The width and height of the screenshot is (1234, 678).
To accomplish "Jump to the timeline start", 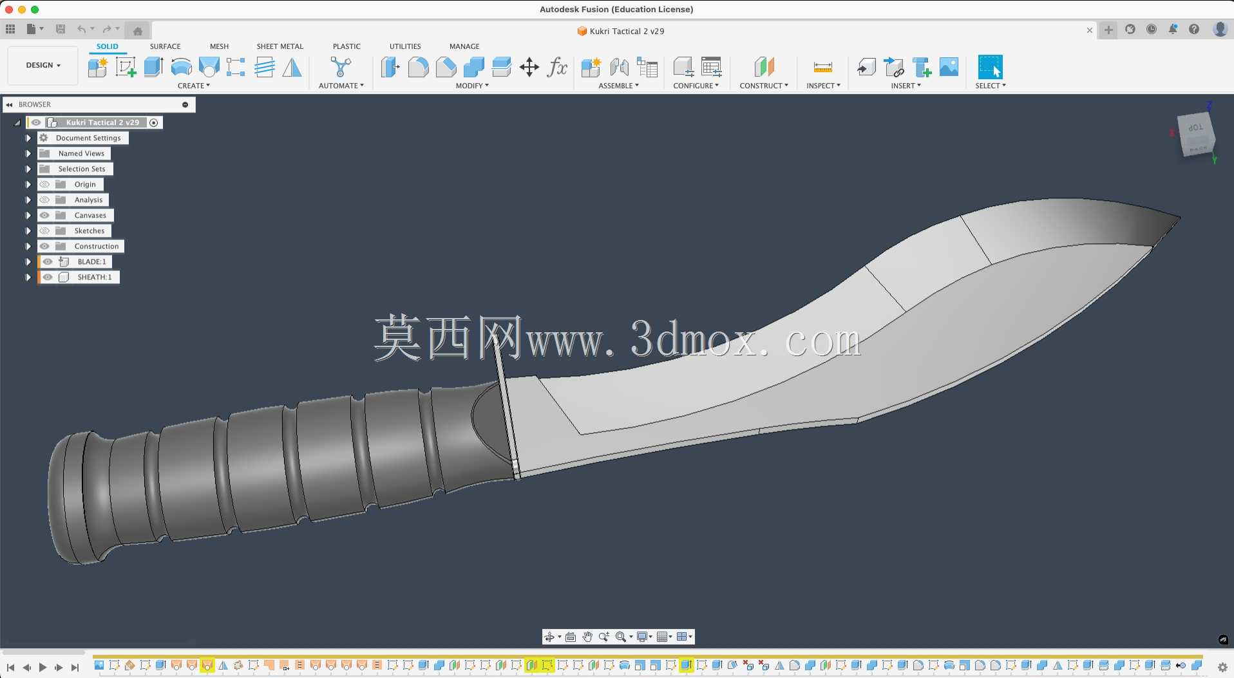I will pyautogui.click(x=10, y=668).
